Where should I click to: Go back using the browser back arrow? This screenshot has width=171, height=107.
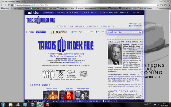[x=2, y=5]
